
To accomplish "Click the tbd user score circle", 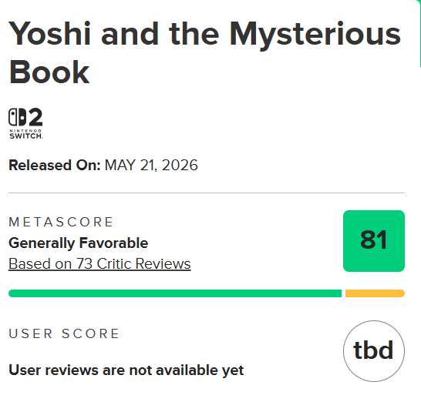I will (x=374, y=351).
